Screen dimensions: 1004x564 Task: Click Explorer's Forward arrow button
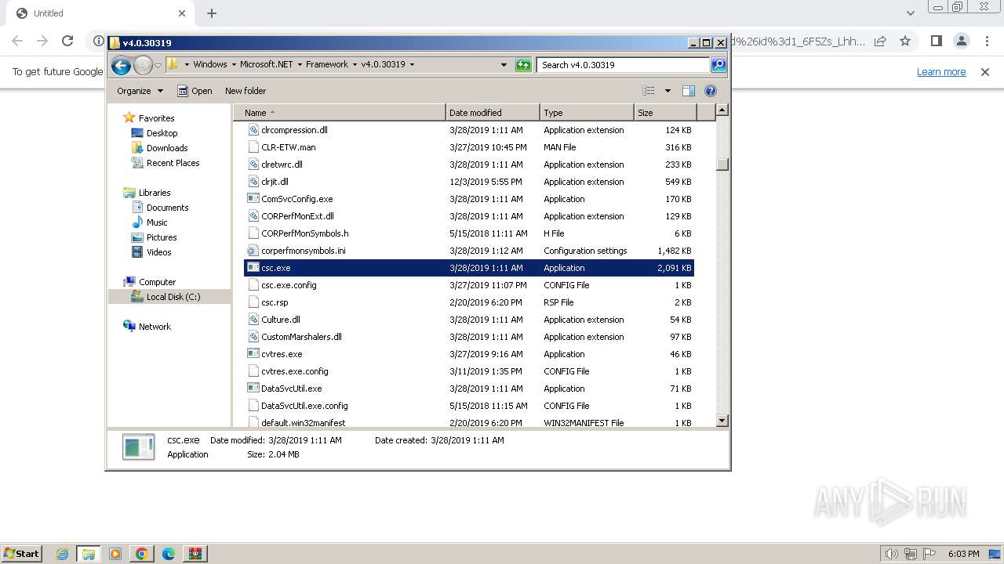coord(143,65)
